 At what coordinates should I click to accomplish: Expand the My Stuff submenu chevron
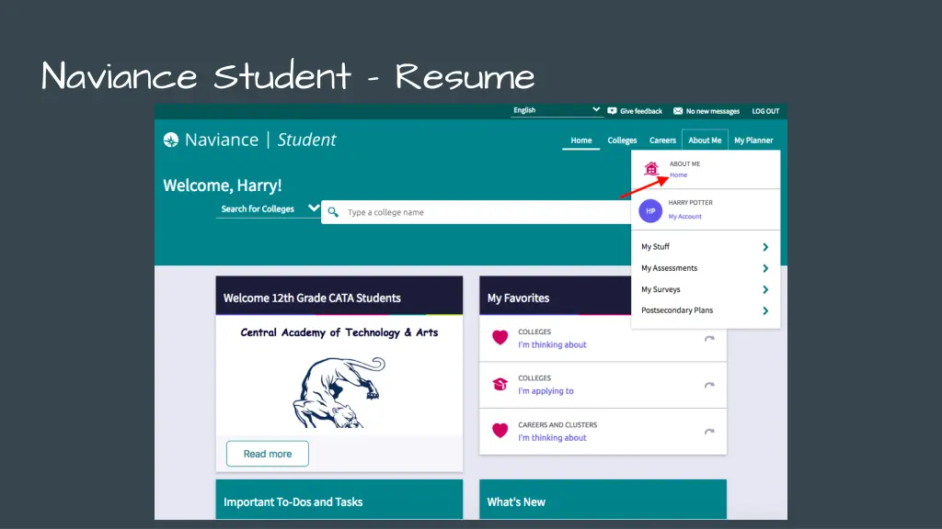(765, 247)
